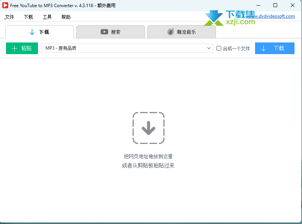Enable the 合成一个文件 checkbox
The width and height of the screenshot is (302, 224).
click(x=219, y=48)
